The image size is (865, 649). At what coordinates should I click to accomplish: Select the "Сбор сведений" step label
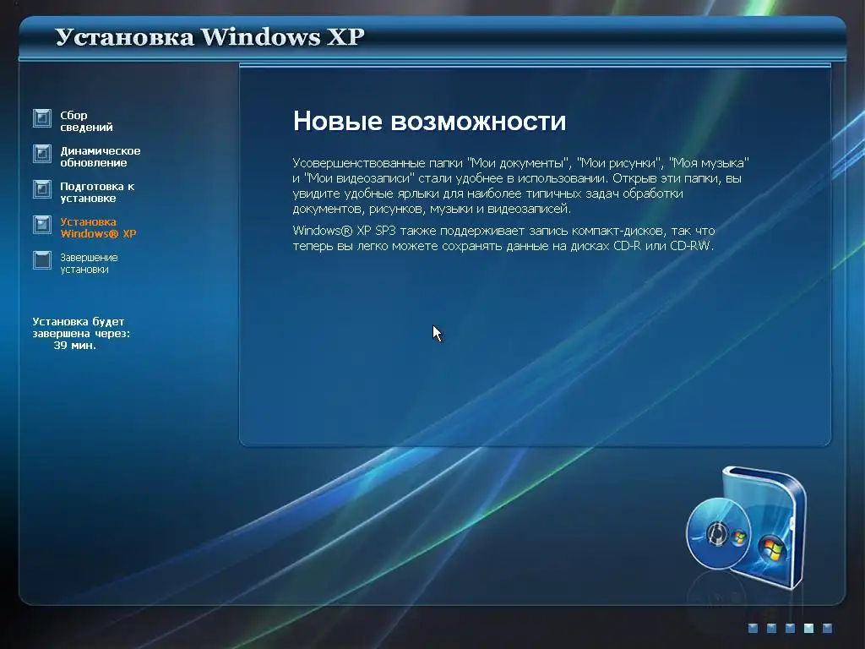click(87, 121)
